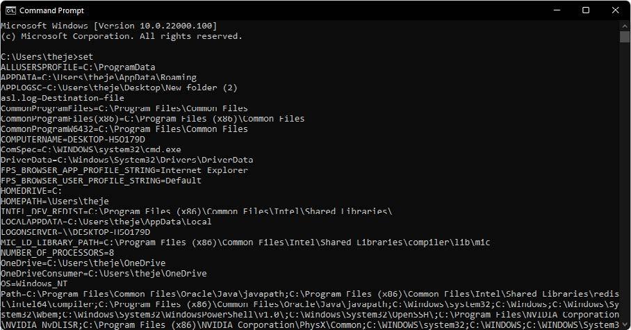
Task: Click the scroll up arrow on scrollbar
Action: [625, 25]
